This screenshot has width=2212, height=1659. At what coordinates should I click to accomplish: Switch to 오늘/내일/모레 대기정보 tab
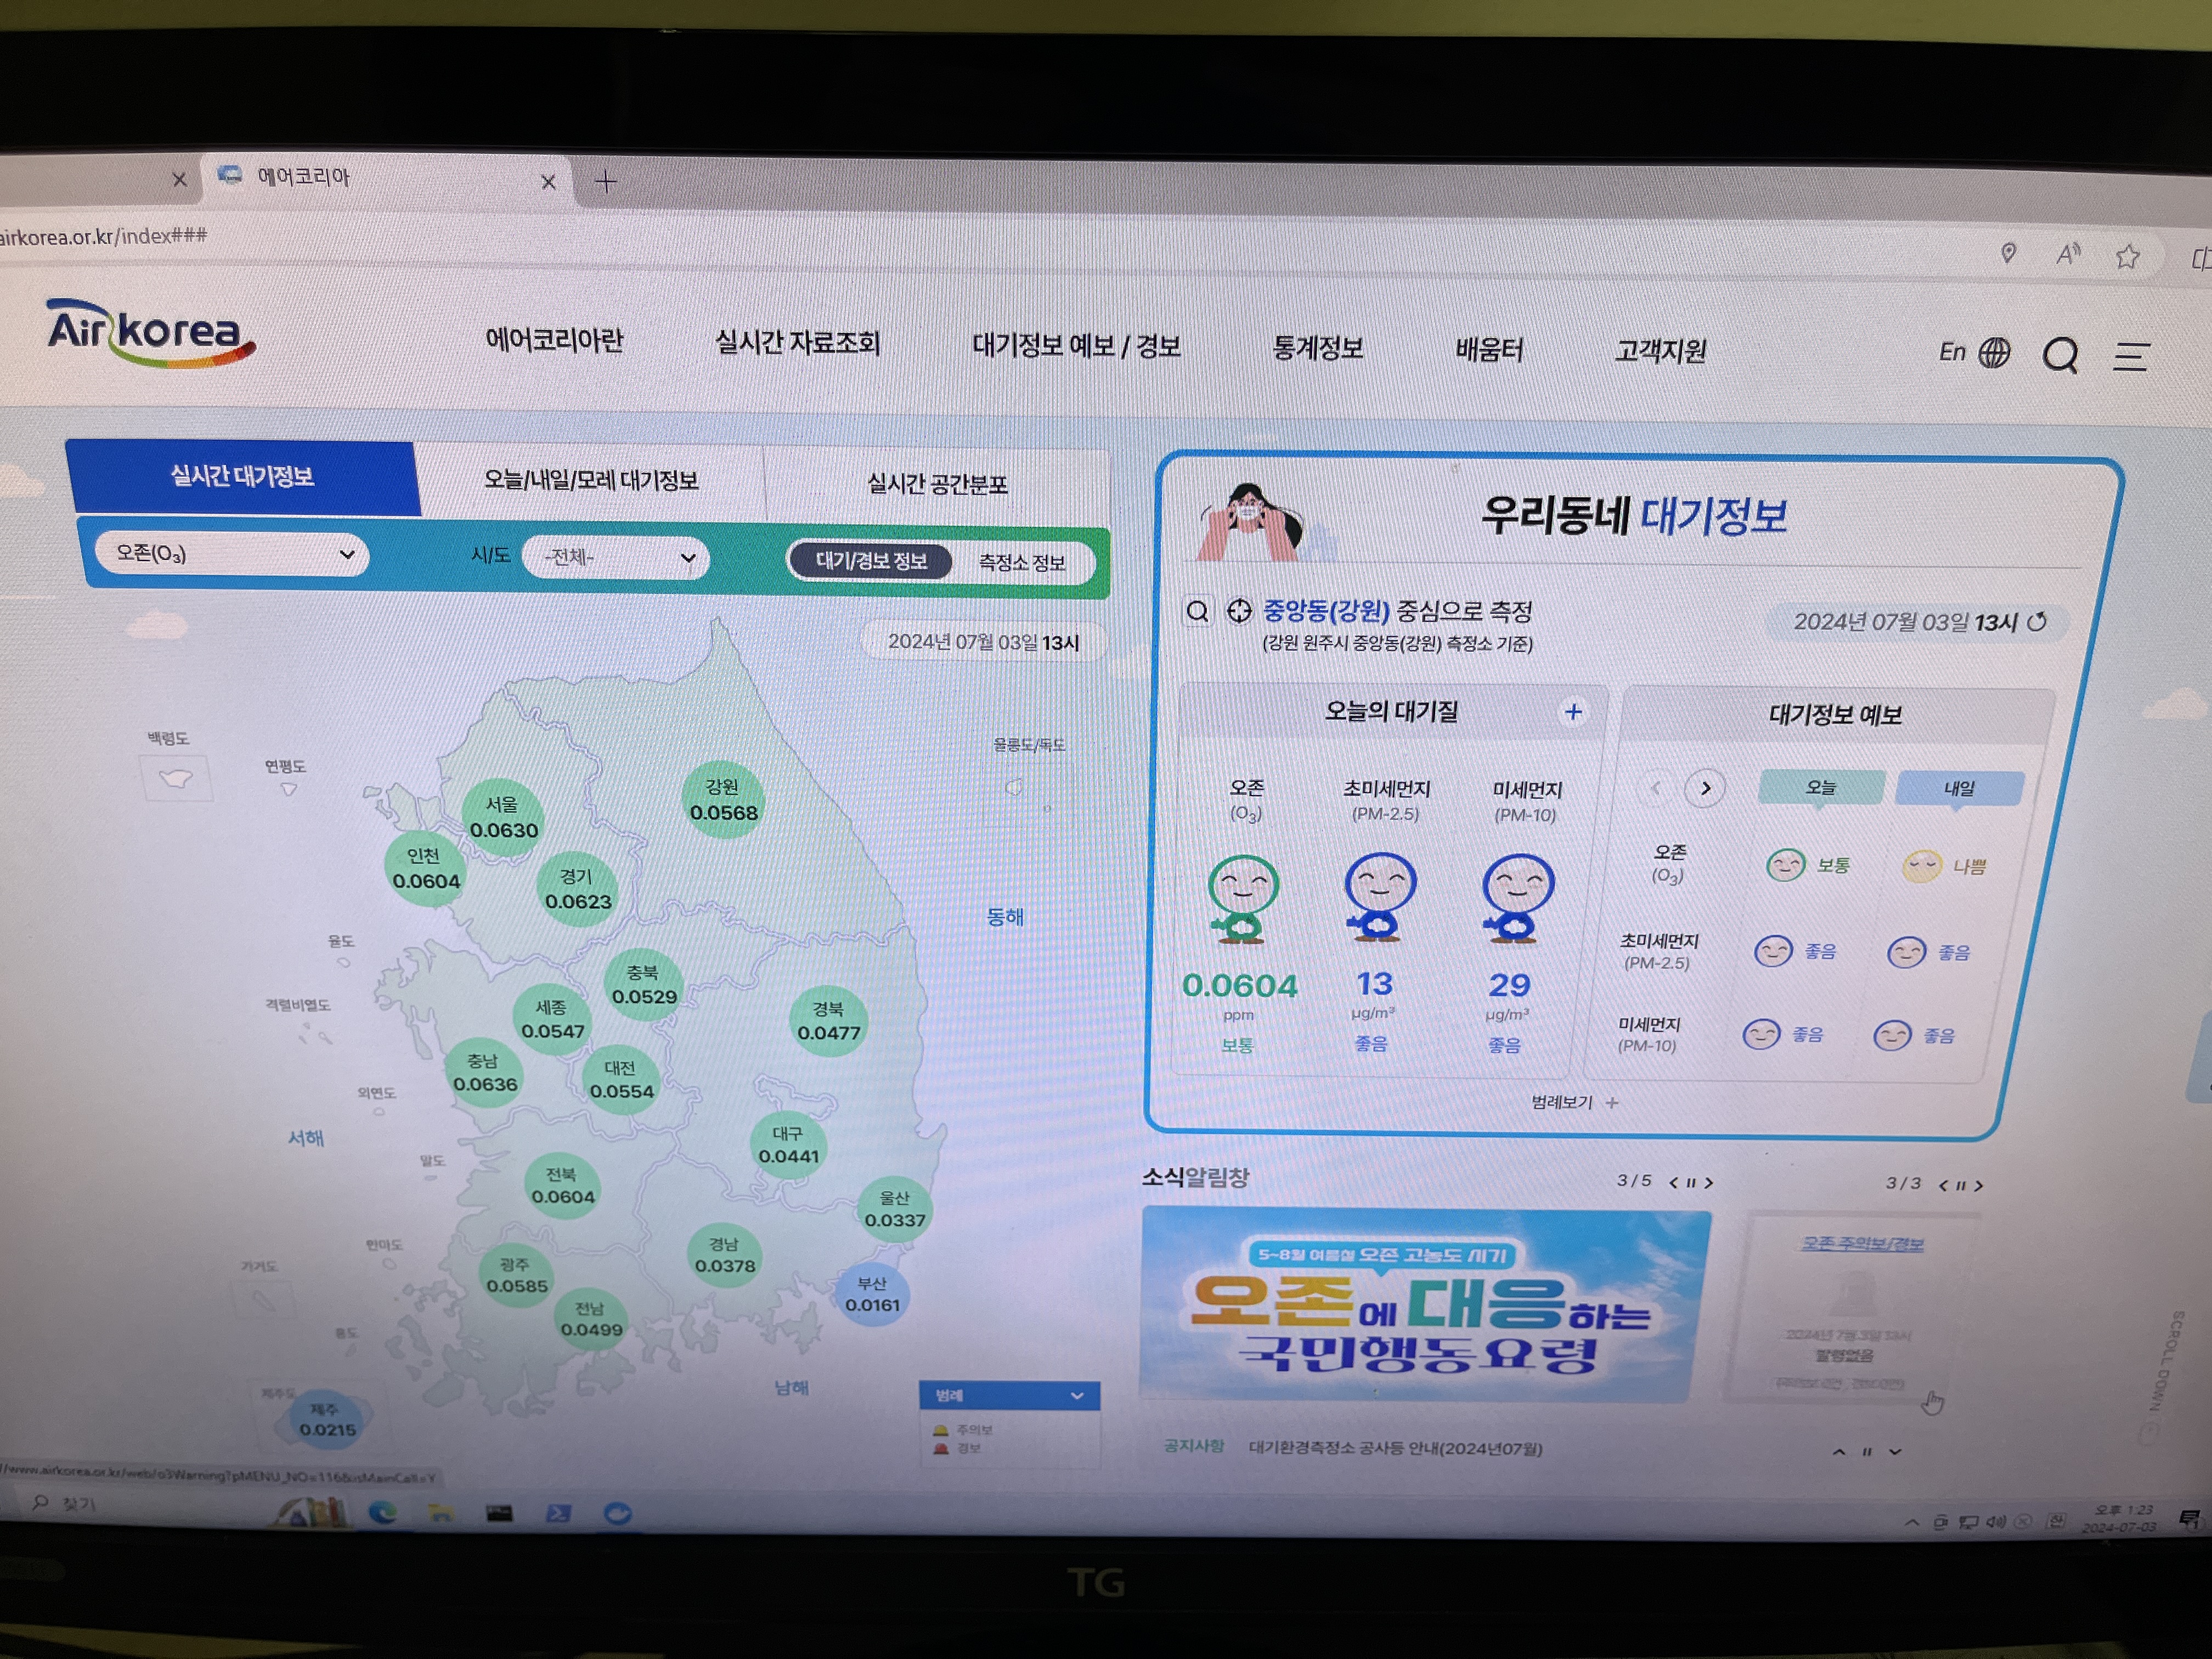591,481
